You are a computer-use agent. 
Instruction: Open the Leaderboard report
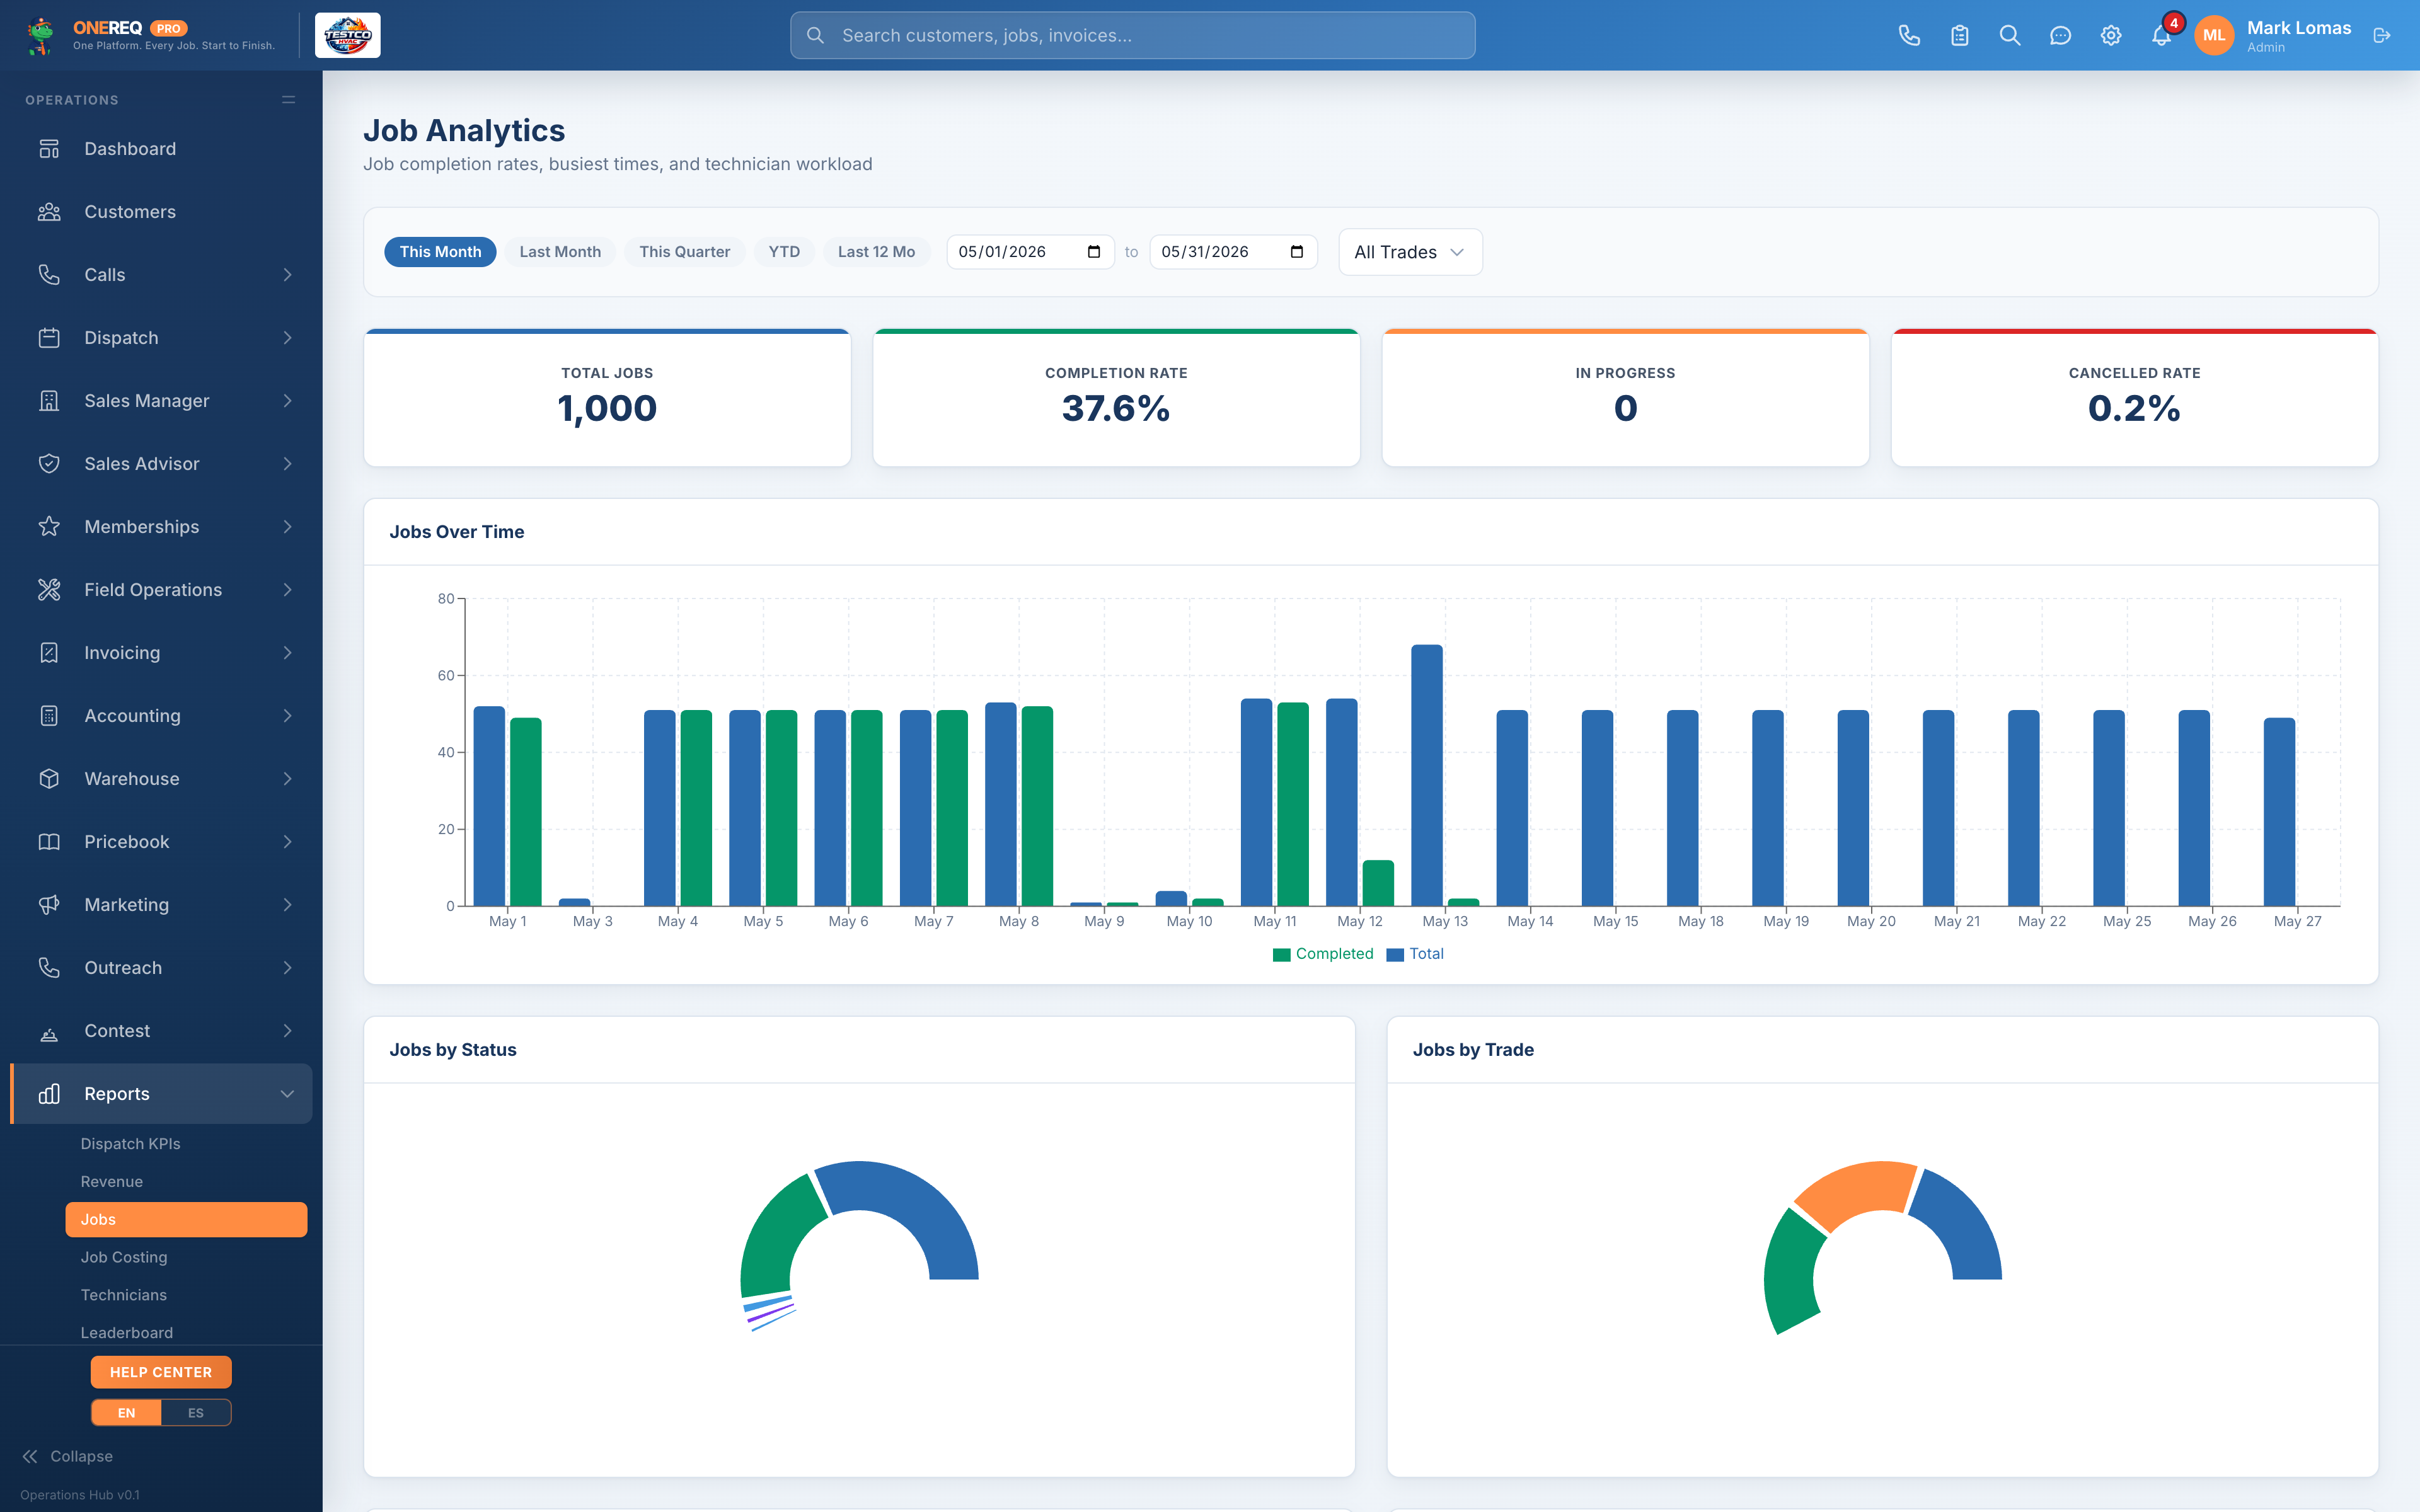[x=127, y=1333]
